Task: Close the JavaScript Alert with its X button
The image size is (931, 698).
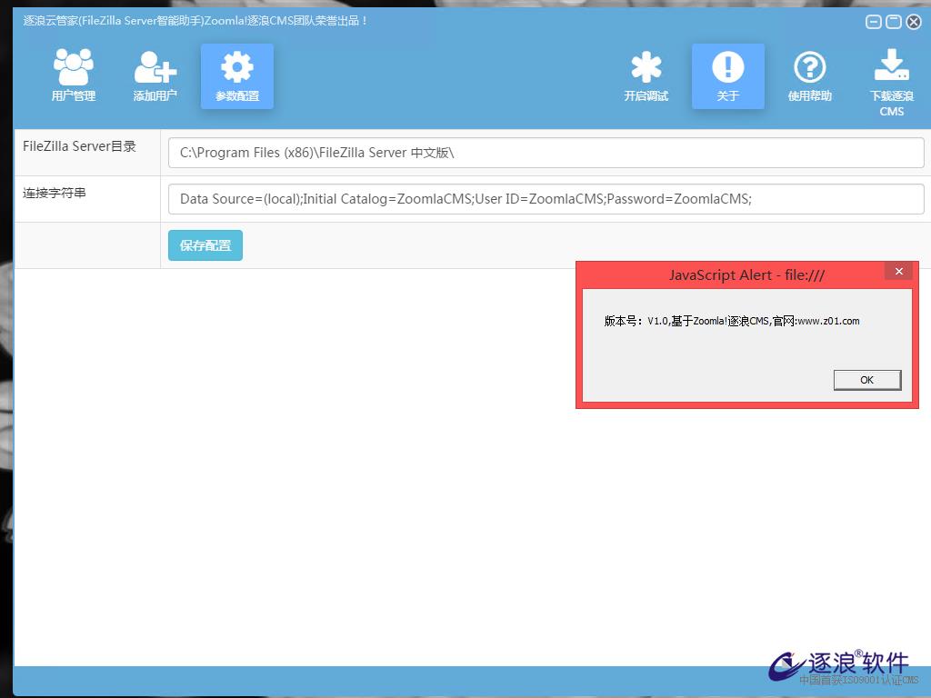Action: click(x=899, y=271)
